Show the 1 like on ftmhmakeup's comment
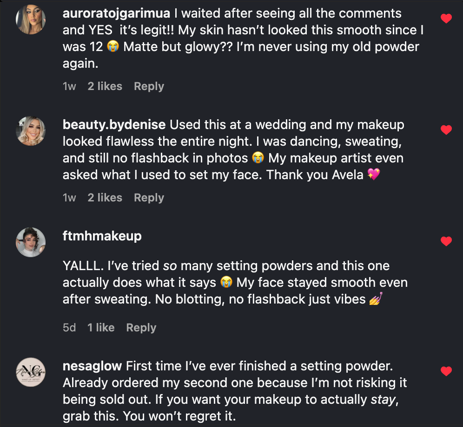Screen dimensions: 463x427 101,328
